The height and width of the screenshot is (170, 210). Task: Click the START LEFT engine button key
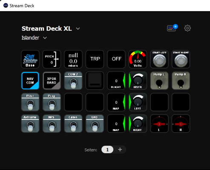(x=159, y=59)
